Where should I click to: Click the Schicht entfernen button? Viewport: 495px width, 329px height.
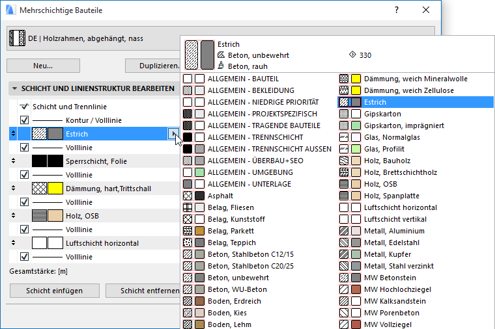pos(143,291)
